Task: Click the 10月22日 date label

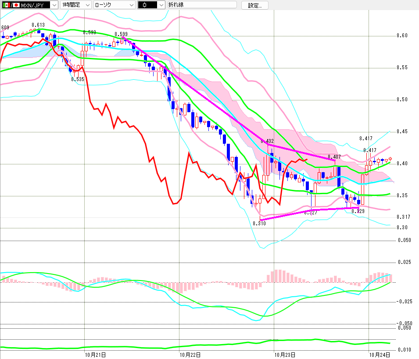Action: (x=190, y=355)
